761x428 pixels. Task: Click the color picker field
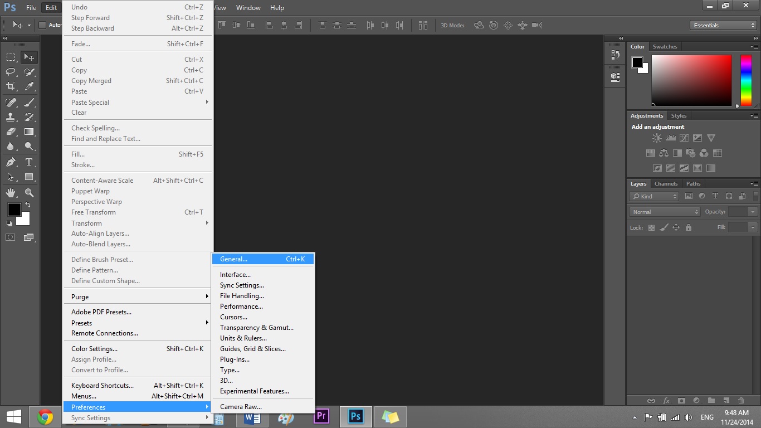[691, 80]
